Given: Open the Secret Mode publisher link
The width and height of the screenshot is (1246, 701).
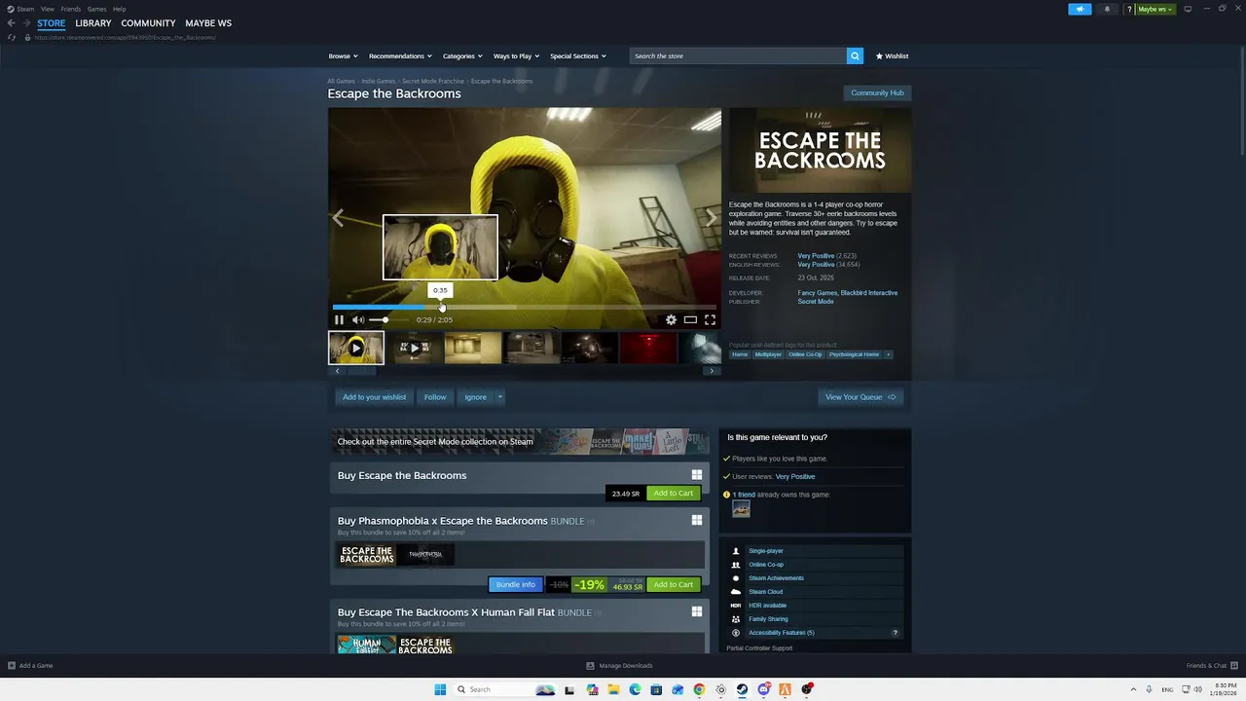Looking at the screenshot, I should pos(816,302).
